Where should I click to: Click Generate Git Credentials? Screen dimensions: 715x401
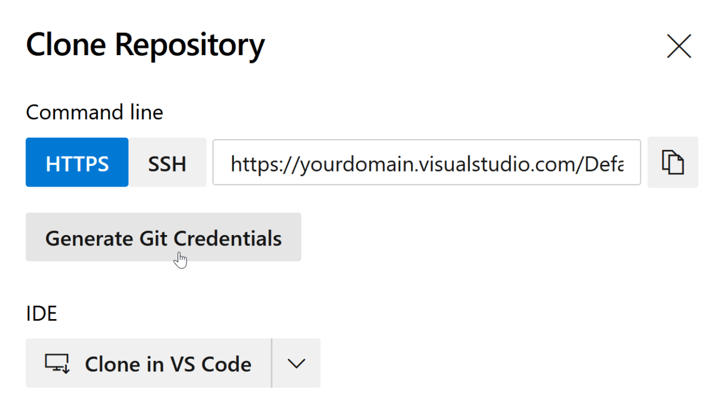[163, 237]
